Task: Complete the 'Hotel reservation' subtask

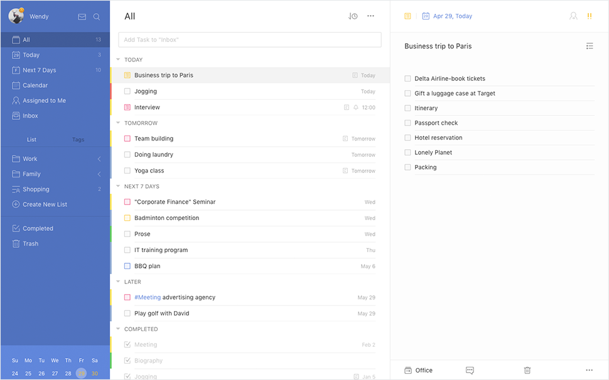Action: click(407, 137)
